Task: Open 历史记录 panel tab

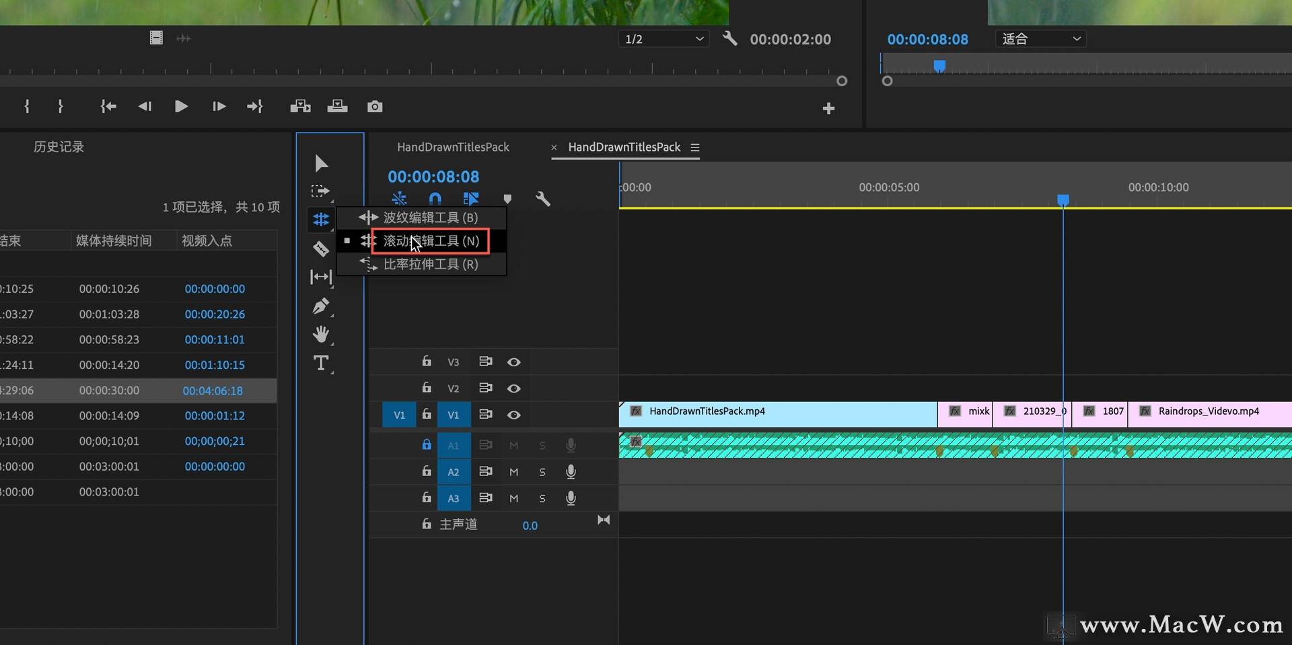Action: tap(59, 147)
